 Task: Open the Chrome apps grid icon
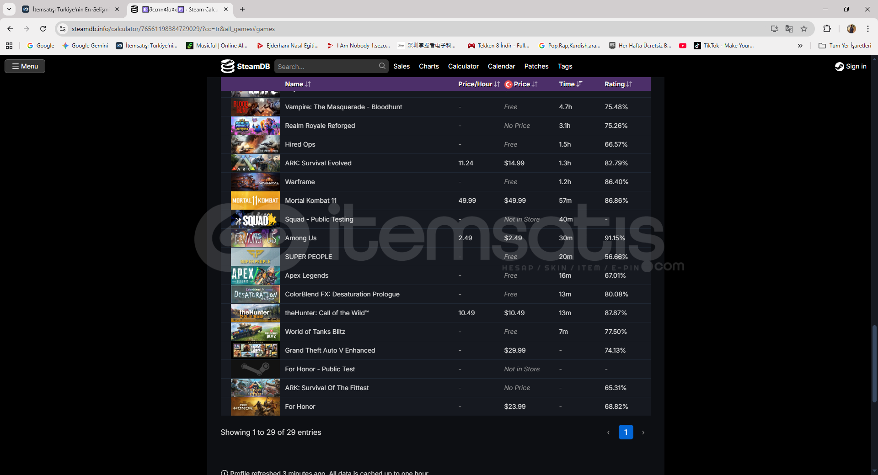[9, 46]
